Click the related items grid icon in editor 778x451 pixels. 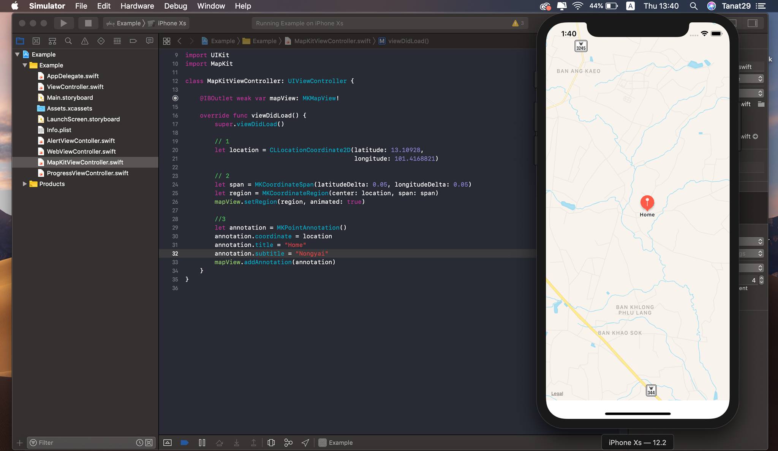[167, 41]
